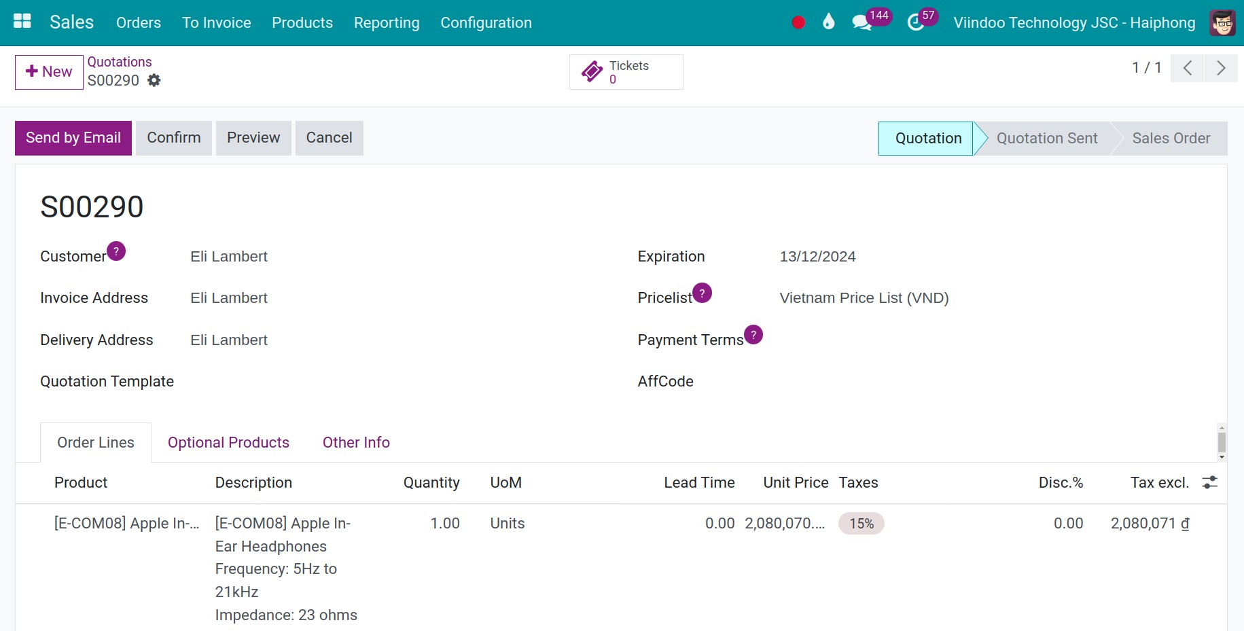The image size is (1244, 631).
Task: Click the subtotal 2,080,071 ₫ cell
Action: (x=1150, y=524)
